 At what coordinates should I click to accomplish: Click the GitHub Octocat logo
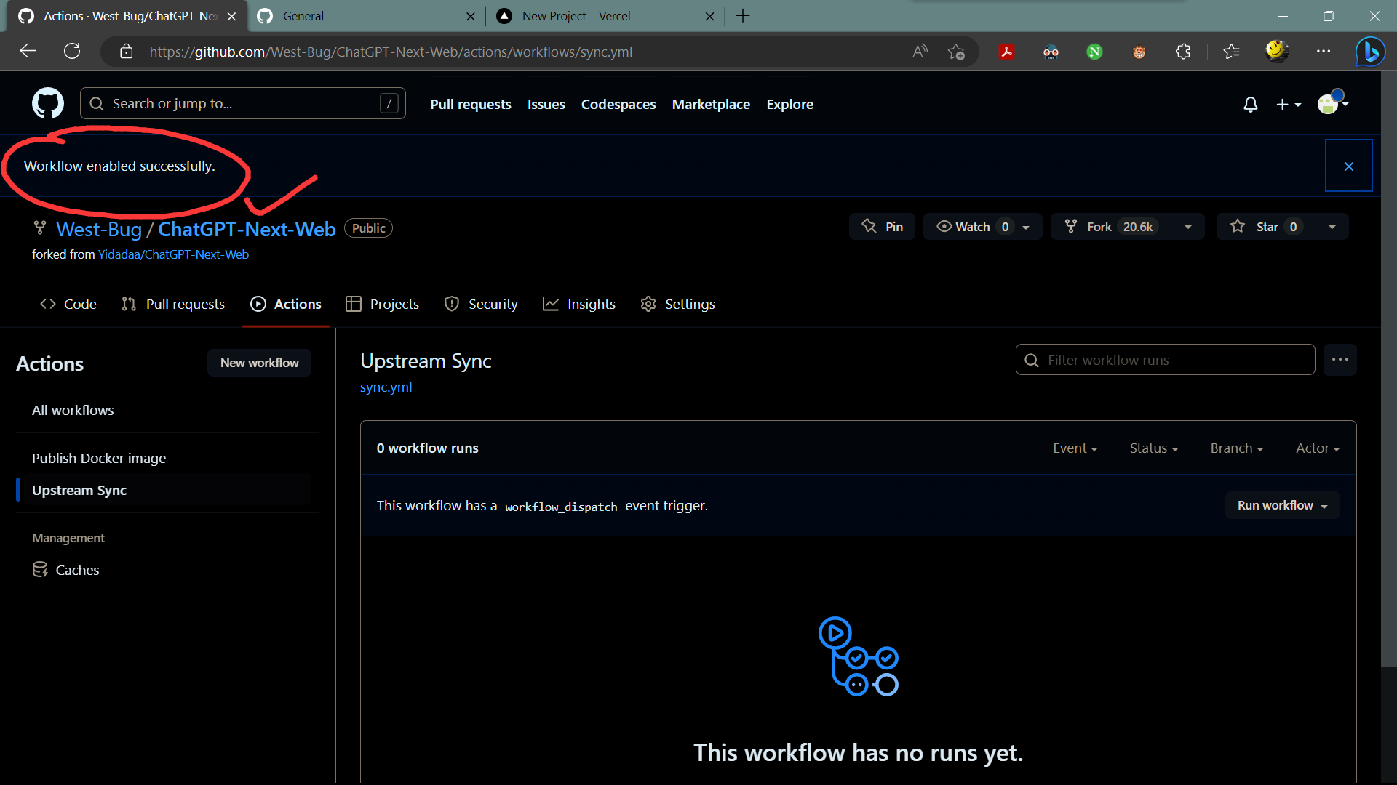coord(48,104)
